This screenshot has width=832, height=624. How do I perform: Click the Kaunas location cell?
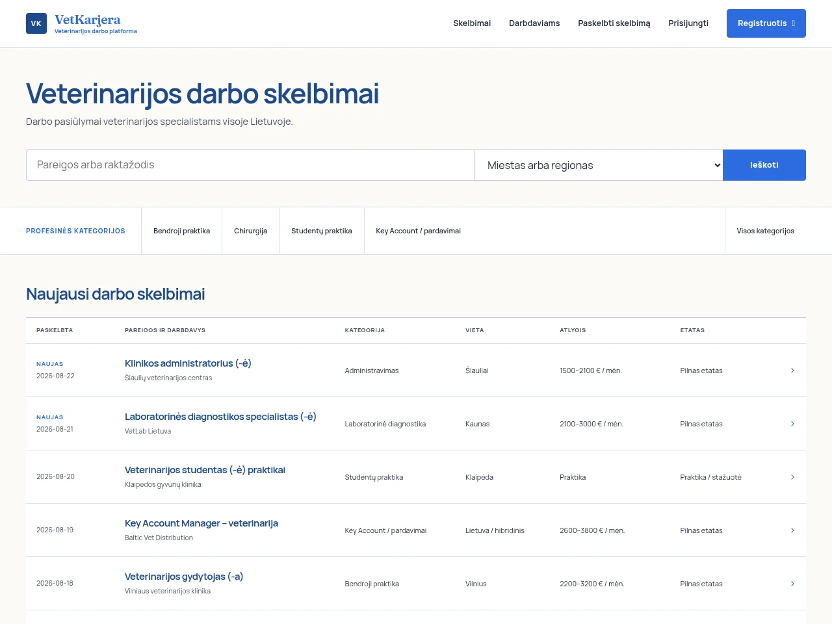click(x=478, y=424)
